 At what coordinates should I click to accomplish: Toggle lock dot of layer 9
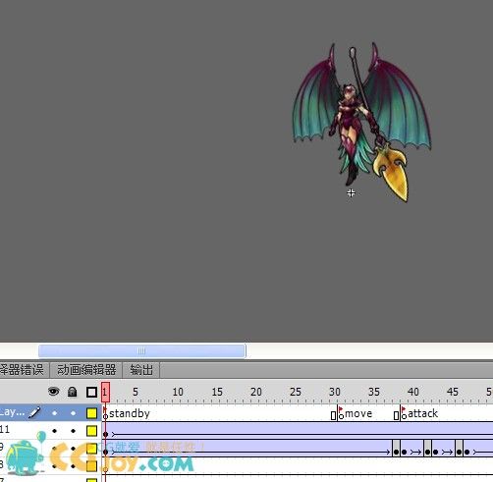(x=73, y=449)
